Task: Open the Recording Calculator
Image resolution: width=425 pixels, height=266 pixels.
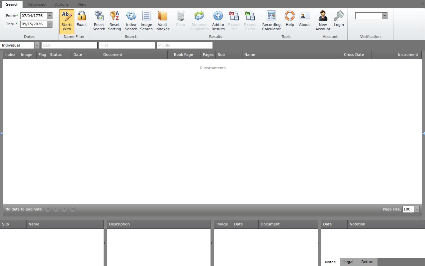Action: (x=271, y=21)
